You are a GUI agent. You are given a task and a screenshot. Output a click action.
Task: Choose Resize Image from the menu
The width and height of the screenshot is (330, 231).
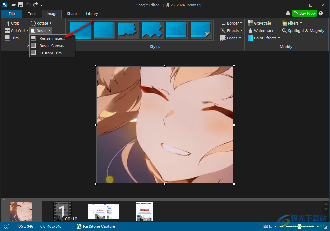(52, 38)
